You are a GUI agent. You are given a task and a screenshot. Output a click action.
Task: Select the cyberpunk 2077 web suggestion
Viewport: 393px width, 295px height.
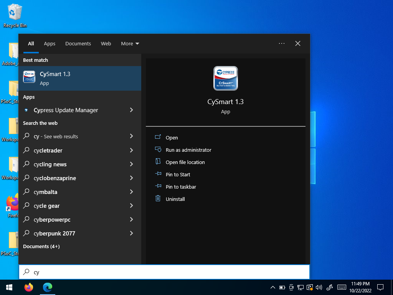54,234
